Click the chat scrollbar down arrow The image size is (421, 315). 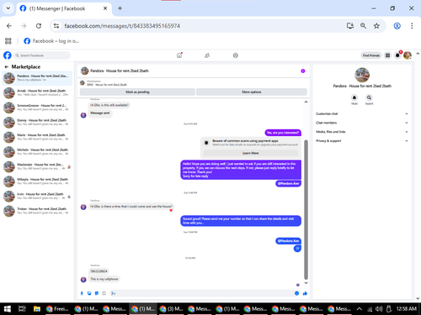click(306, 283)
